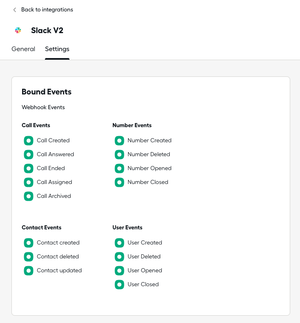Click the Slack logo icon

pos(18,31)
